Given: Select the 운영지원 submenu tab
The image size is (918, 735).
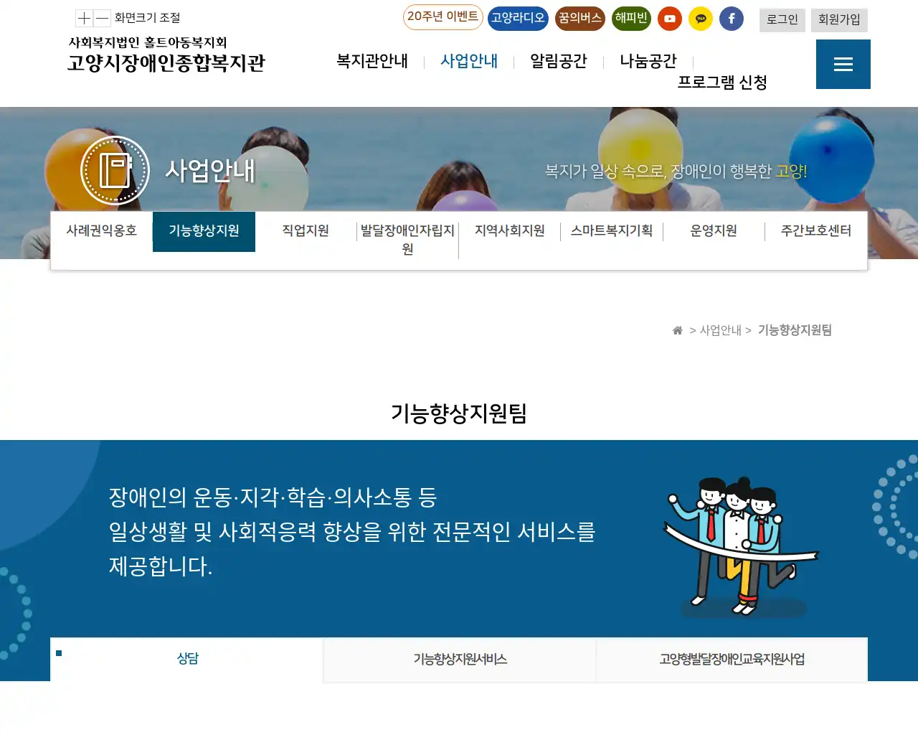Looking at the screenshot, I should [x=714, y=231].
